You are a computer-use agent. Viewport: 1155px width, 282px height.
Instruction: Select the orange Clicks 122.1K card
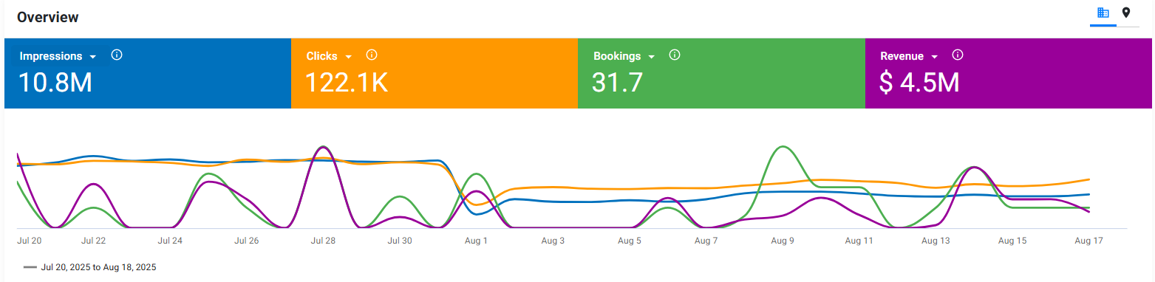[x=434, y=74]
